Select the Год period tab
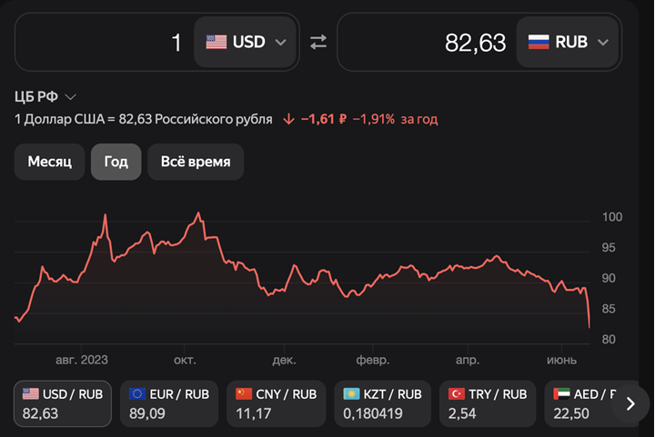Viewport: 655px width, 437px height. (x=116, y=162)
